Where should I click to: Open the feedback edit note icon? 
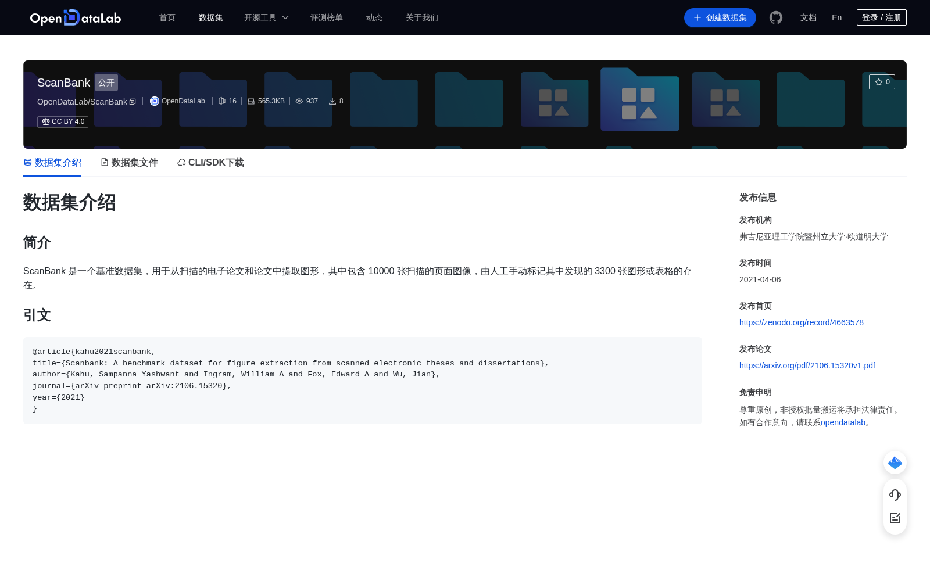point(895,518)
